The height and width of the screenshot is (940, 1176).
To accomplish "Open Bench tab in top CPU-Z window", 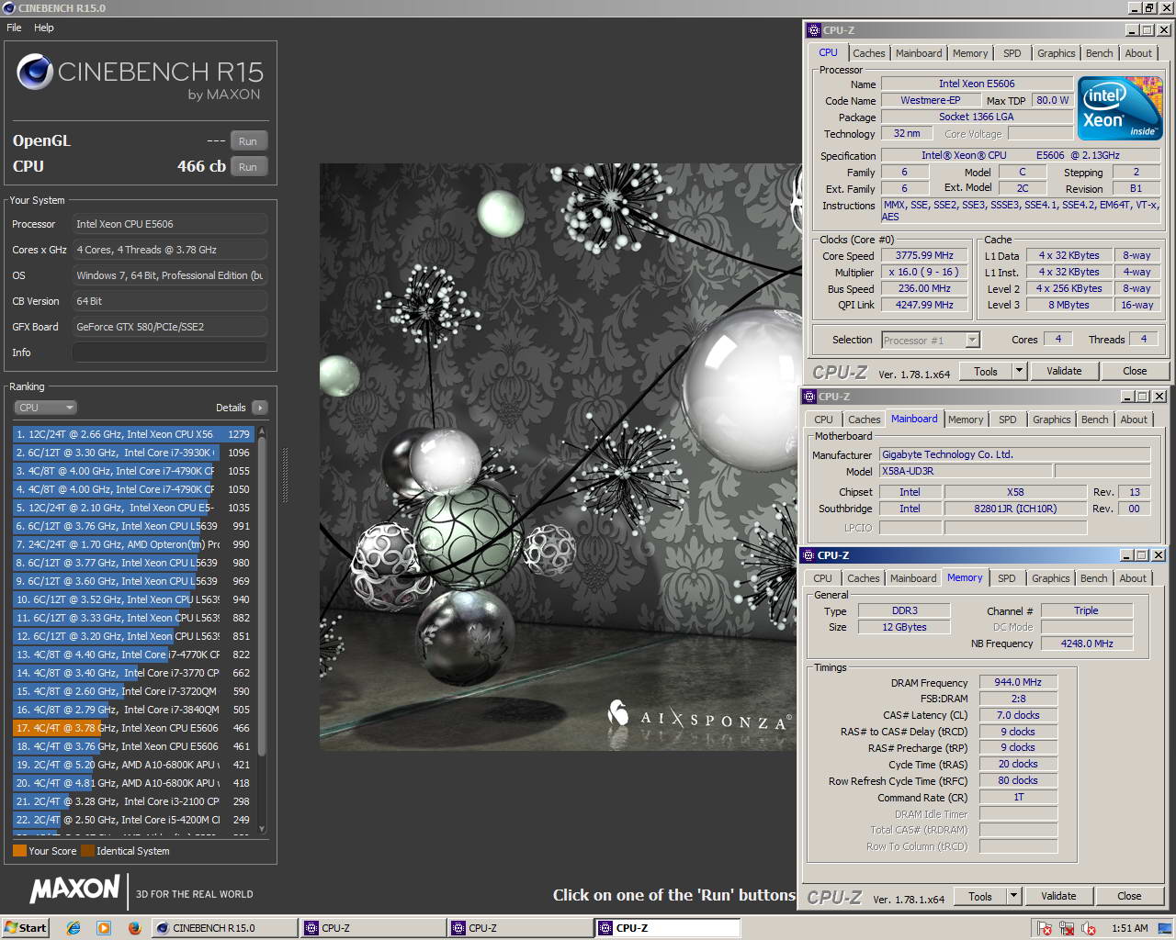I will coord(1100,53).
